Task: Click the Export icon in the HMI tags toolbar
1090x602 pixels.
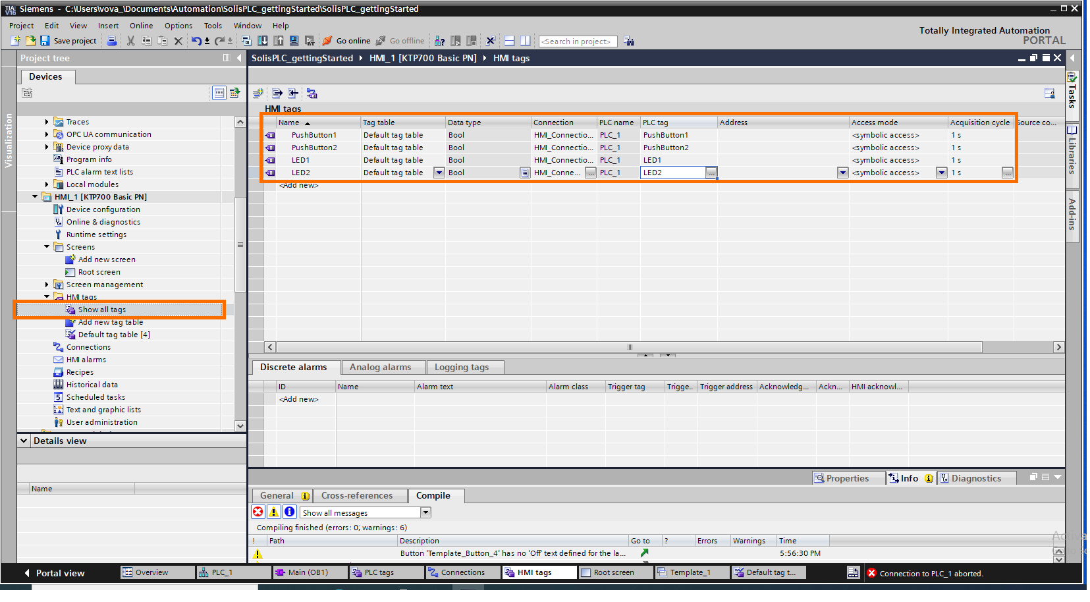Action: [277, 94]
